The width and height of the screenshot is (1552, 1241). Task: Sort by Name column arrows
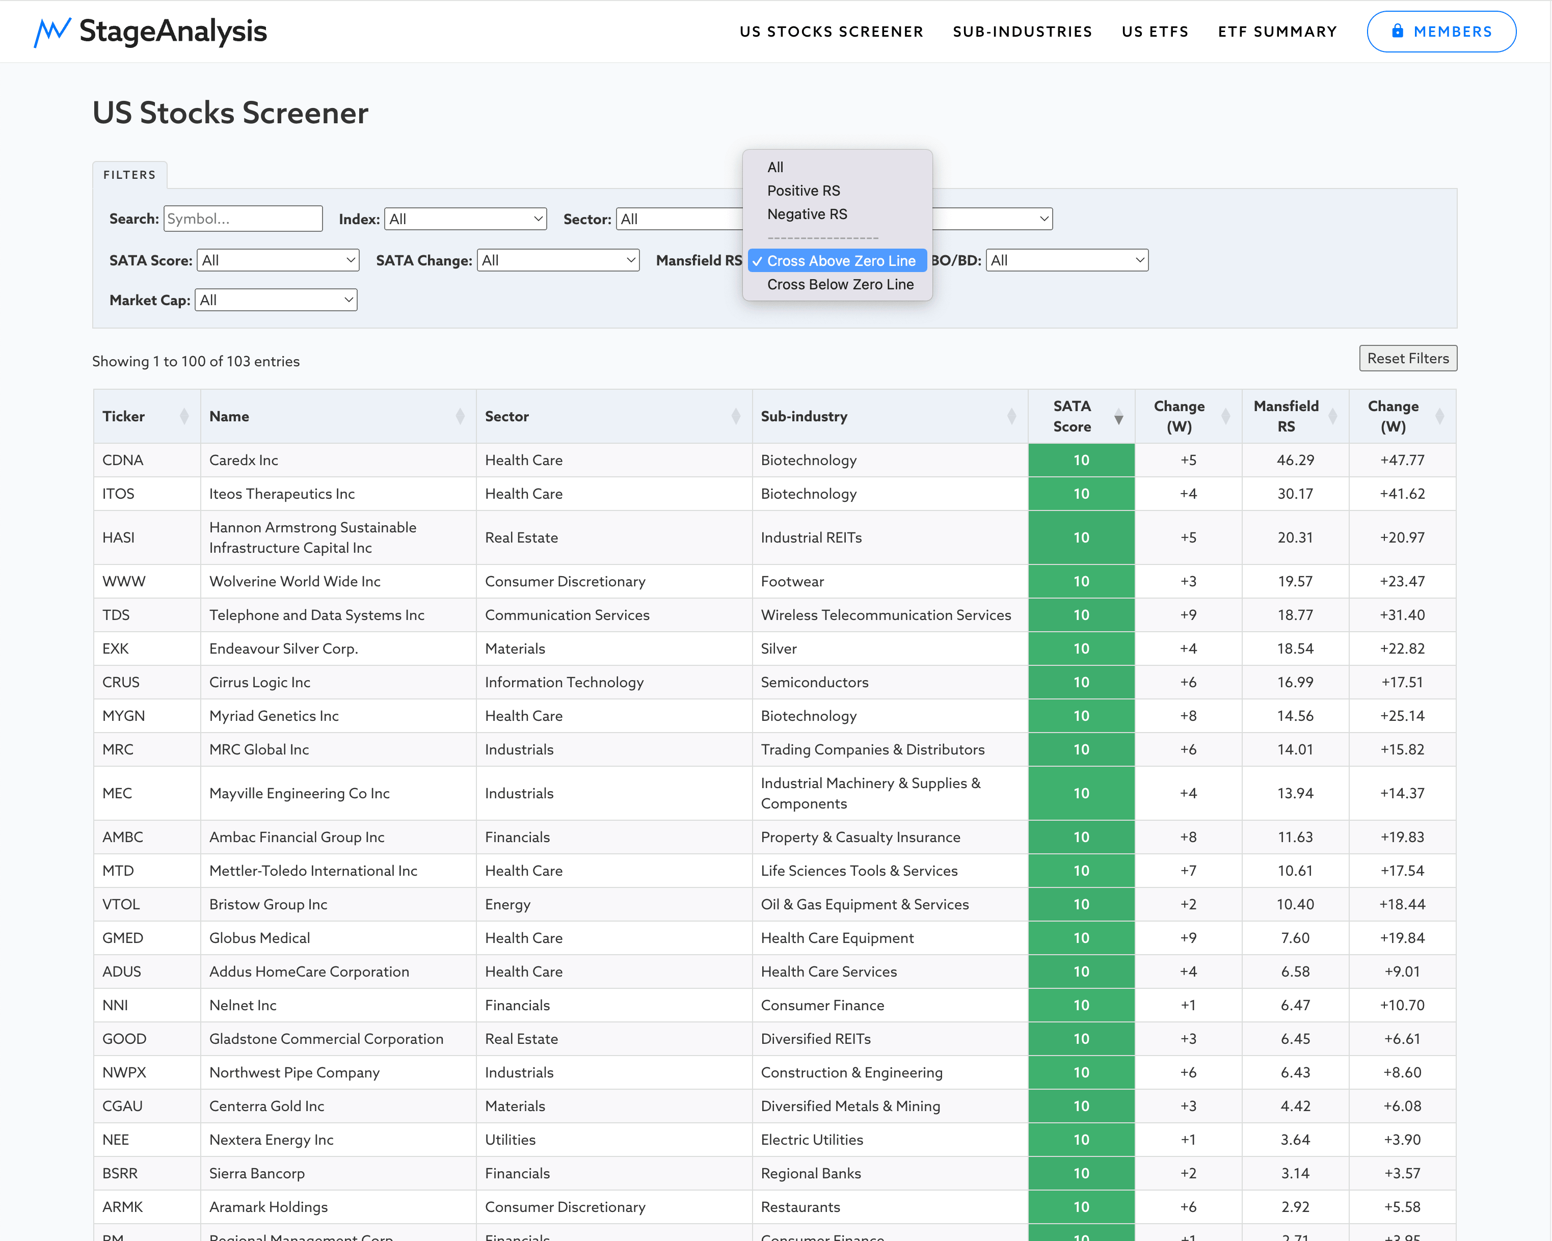tap(460, 416)
